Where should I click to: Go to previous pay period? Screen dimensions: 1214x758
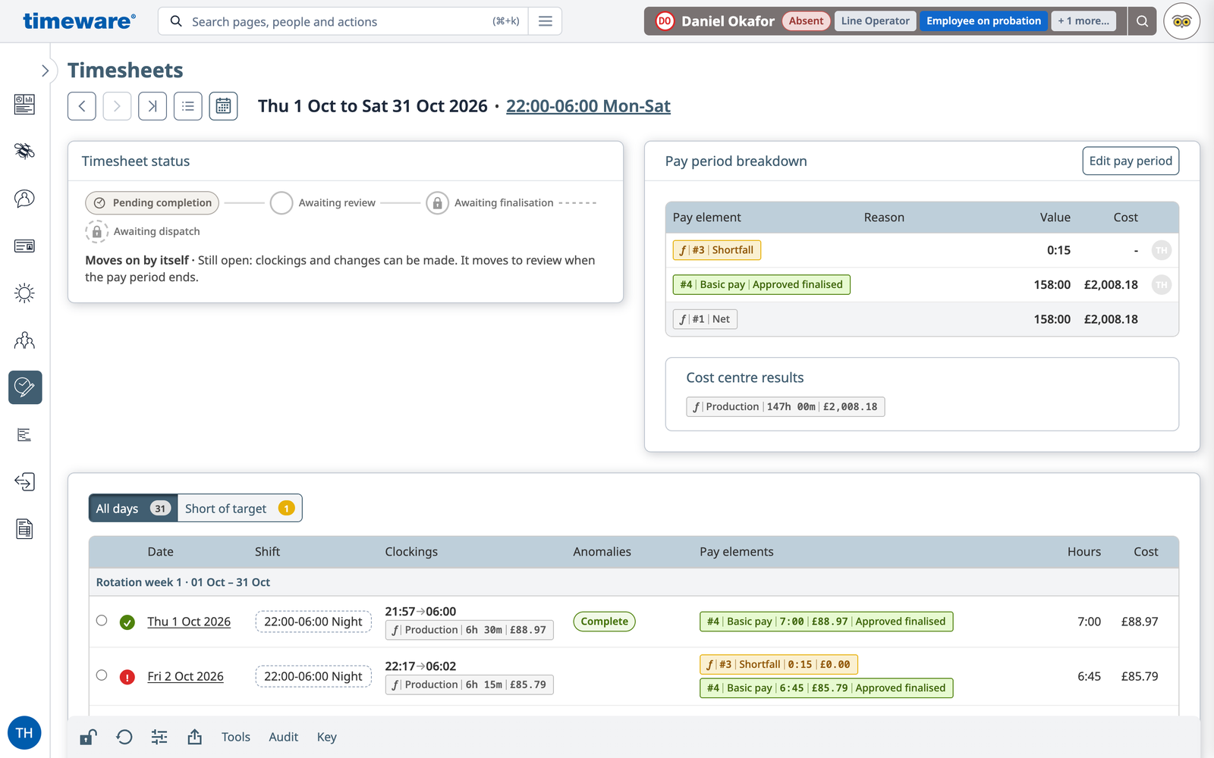pos(82,106)
